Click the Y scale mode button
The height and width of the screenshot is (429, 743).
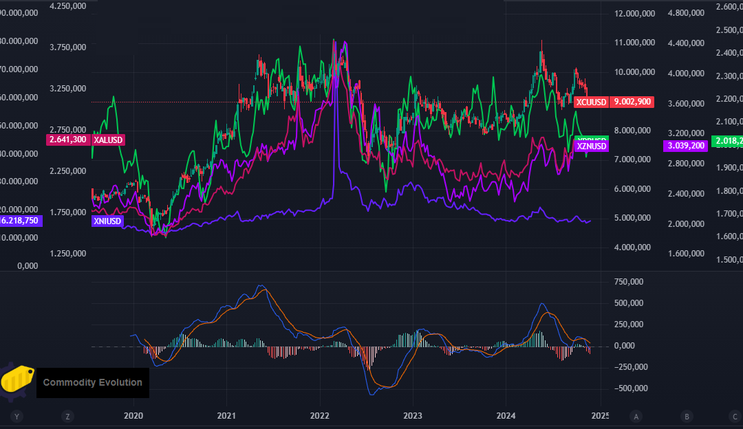[17, 417]
